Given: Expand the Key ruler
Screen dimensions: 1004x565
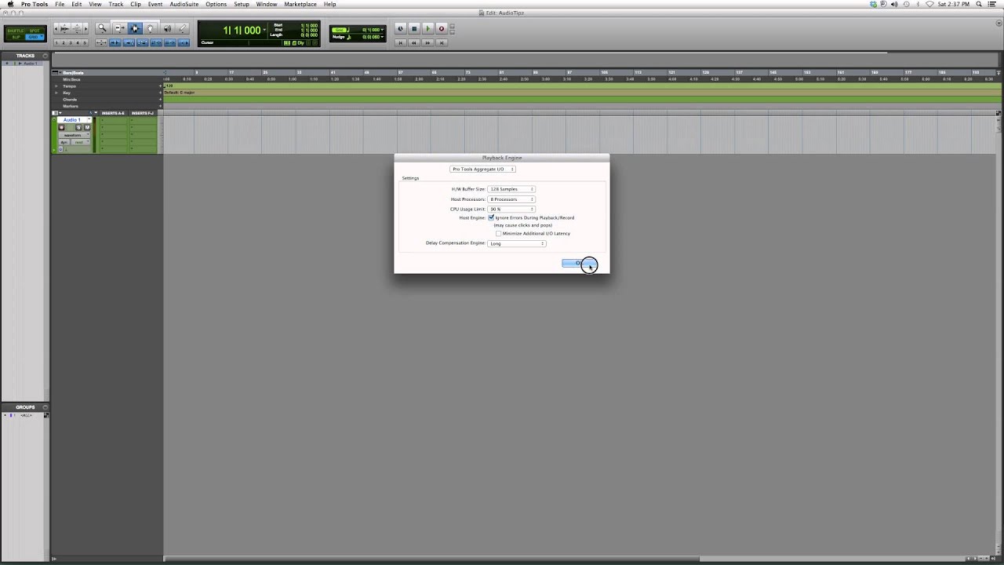Looking at the screenshot, I should click(56, 93).
